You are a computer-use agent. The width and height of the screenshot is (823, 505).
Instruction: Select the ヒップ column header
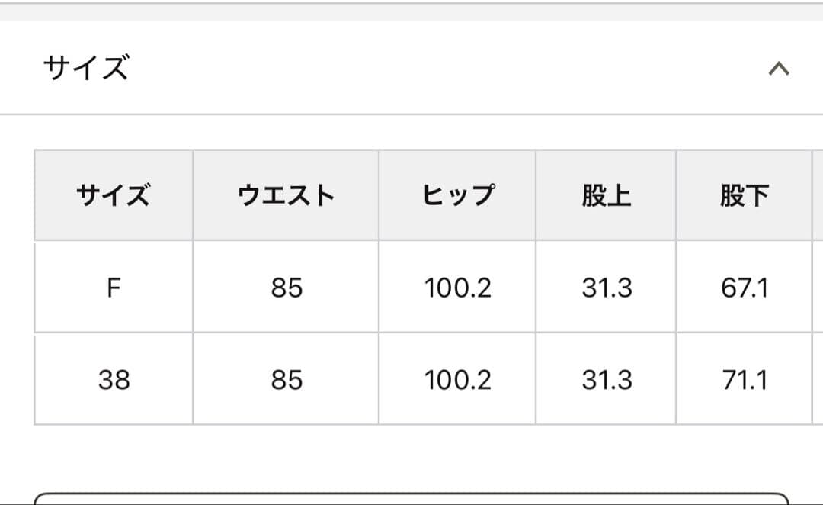click(x=458, y=195)
